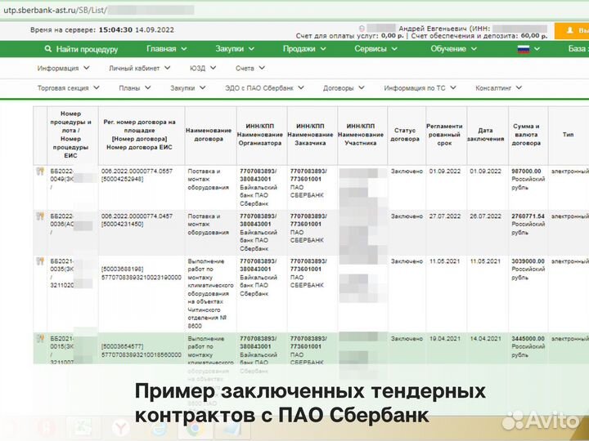Expand the Продажи menu
Screen dimensions: 589x441
coord(304,49)
